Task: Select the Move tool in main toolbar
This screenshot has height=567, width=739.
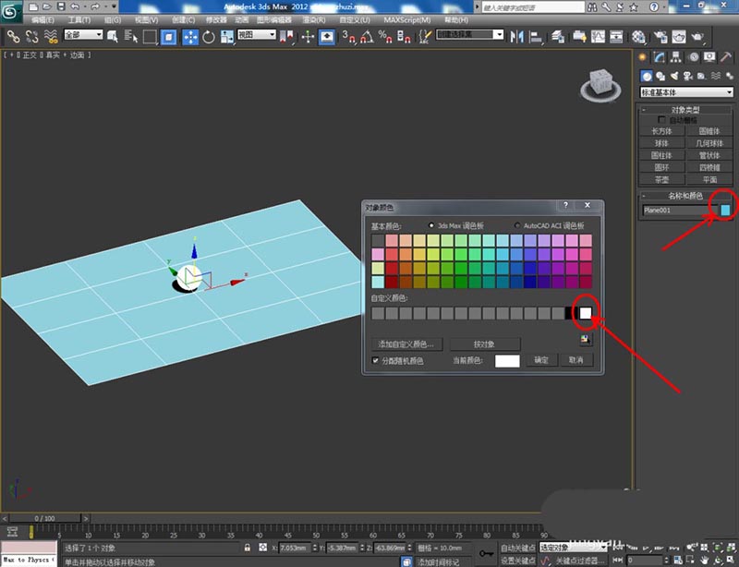Action: point(190,37)
